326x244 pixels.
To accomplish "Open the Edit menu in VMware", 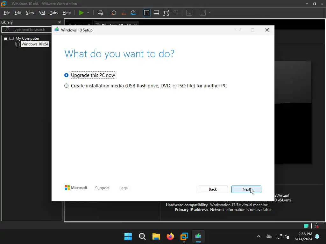I will (18, 13).
